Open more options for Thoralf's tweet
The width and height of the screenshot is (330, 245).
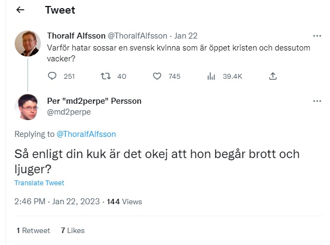pyautogui.click(x=317, y=36)
